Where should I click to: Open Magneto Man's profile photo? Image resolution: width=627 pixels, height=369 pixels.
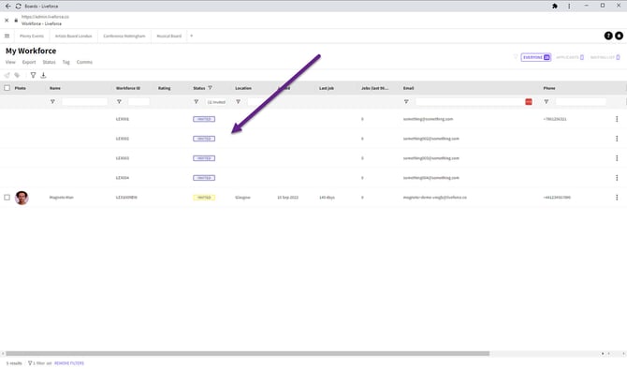tap(22, 198)
